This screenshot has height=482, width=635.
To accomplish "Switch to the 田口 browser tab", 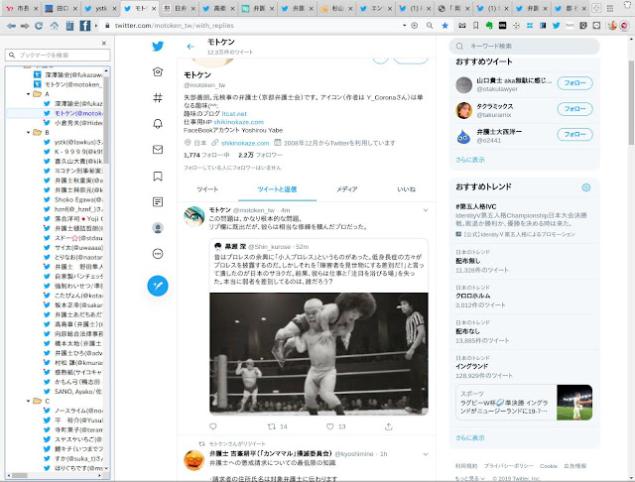I will click(x=62, y=8).
